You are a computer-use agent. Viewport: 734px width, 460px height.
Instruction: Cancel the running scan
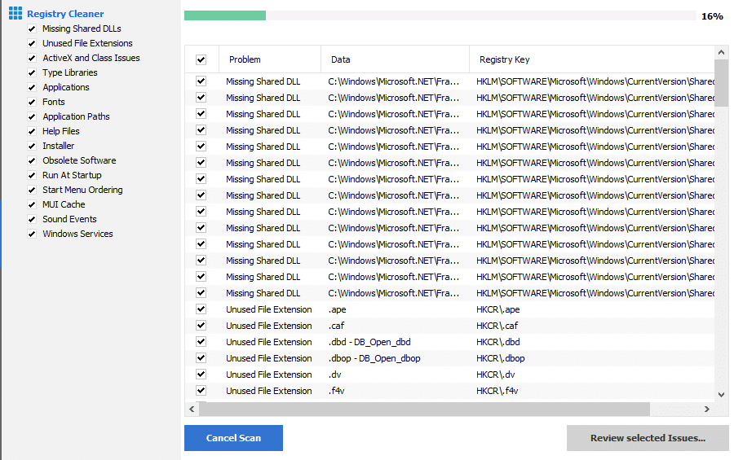pos(233,438)
